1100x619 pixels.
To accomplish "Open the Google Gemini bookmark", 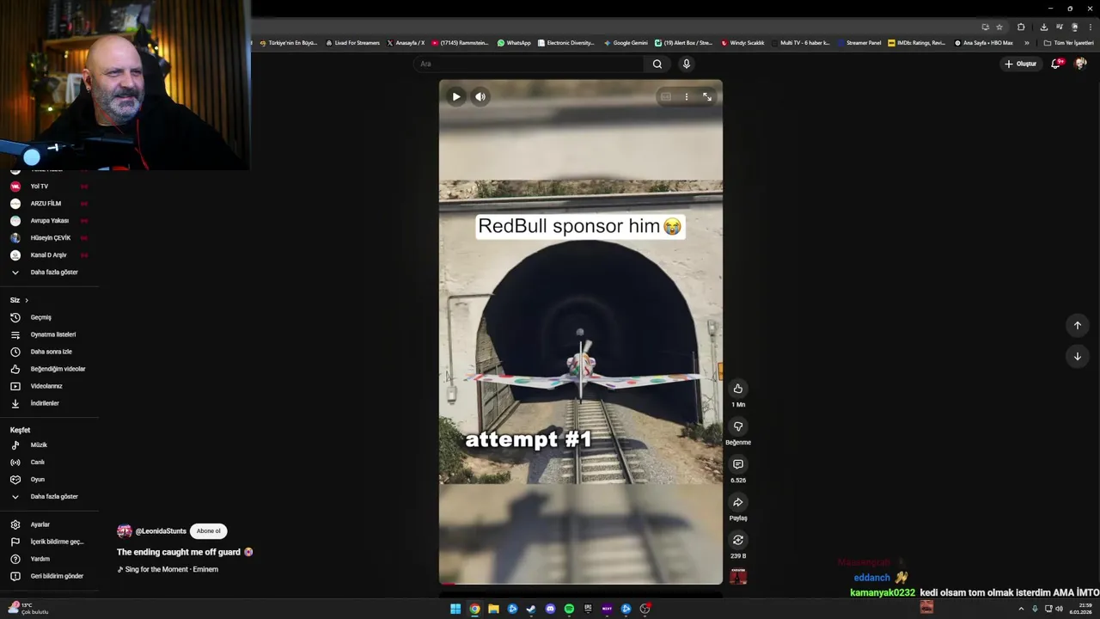I will click(626, 43).
